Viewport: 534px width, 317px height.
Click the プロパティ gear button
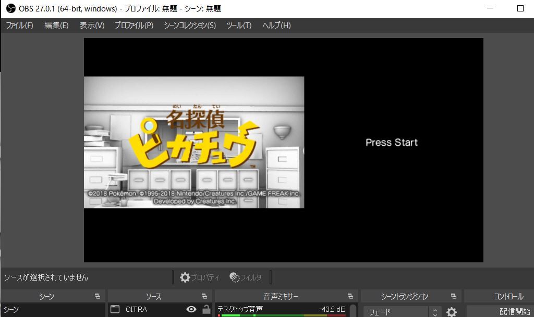[200, 277]
